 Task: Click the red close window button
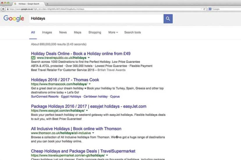coord(2,3)
